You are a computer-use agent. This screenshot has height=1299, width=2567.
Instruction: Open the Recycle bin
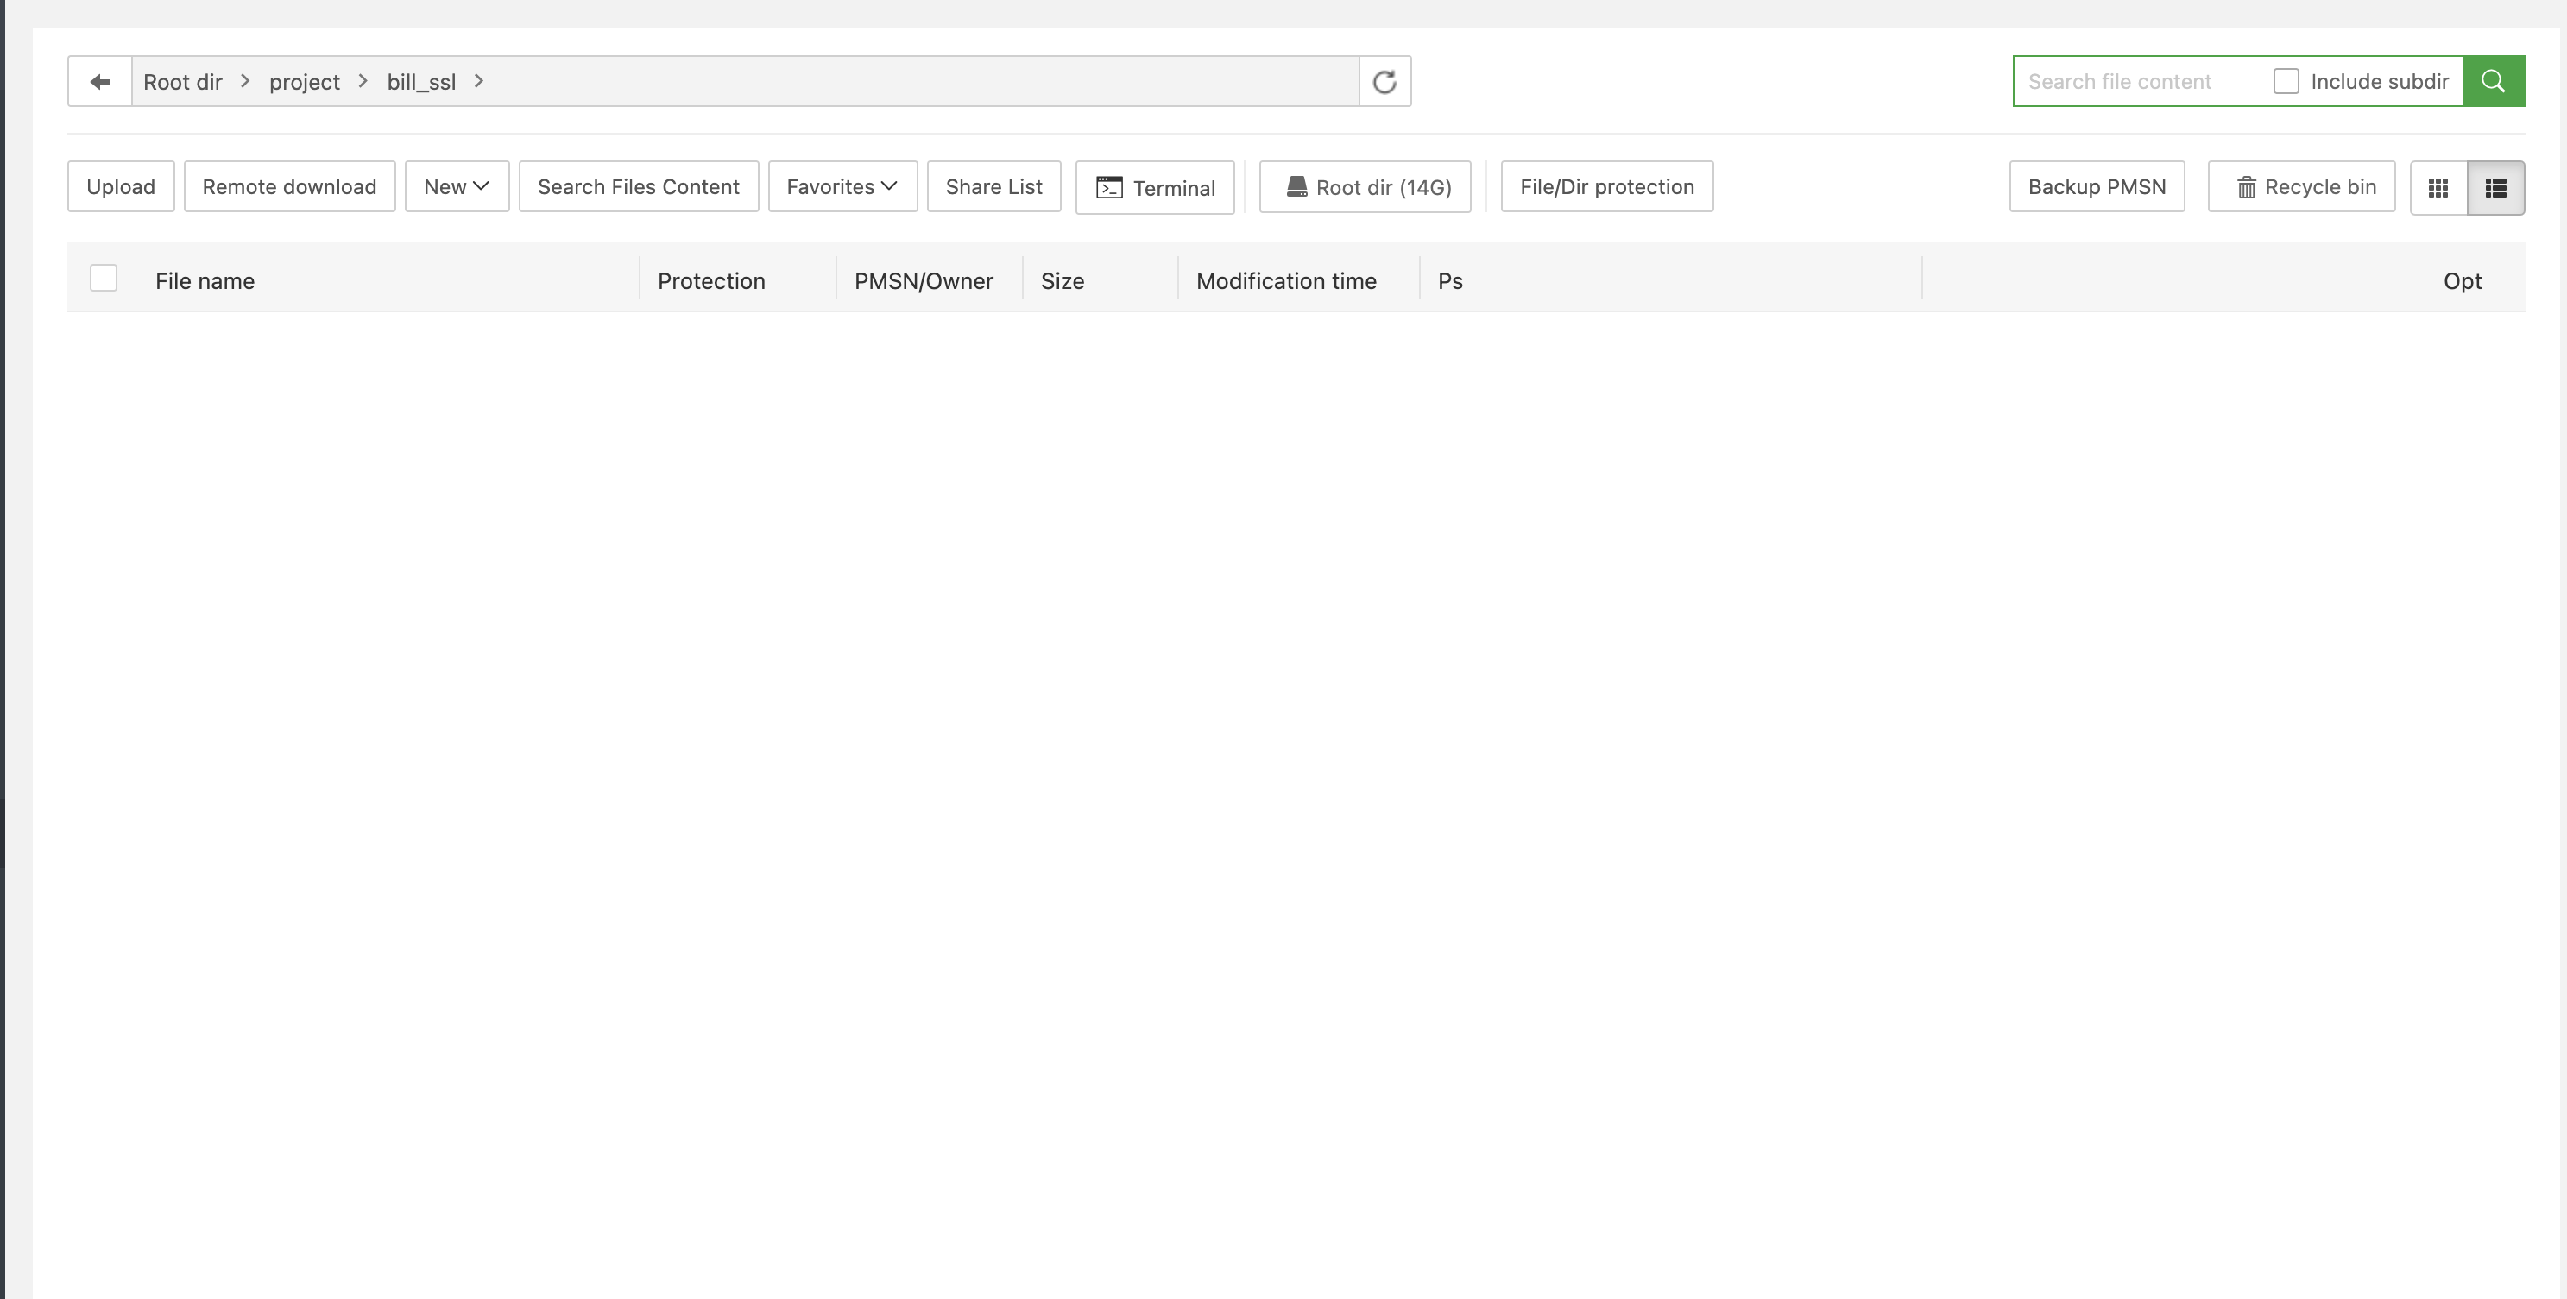point(2301,187)
